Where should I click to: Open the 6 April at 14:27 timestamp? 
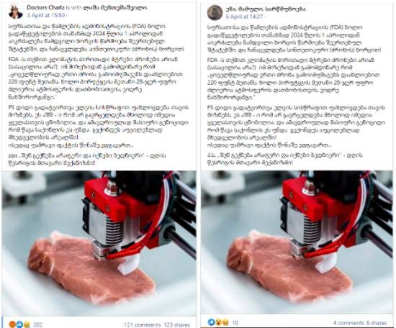[x=244, y=17]
